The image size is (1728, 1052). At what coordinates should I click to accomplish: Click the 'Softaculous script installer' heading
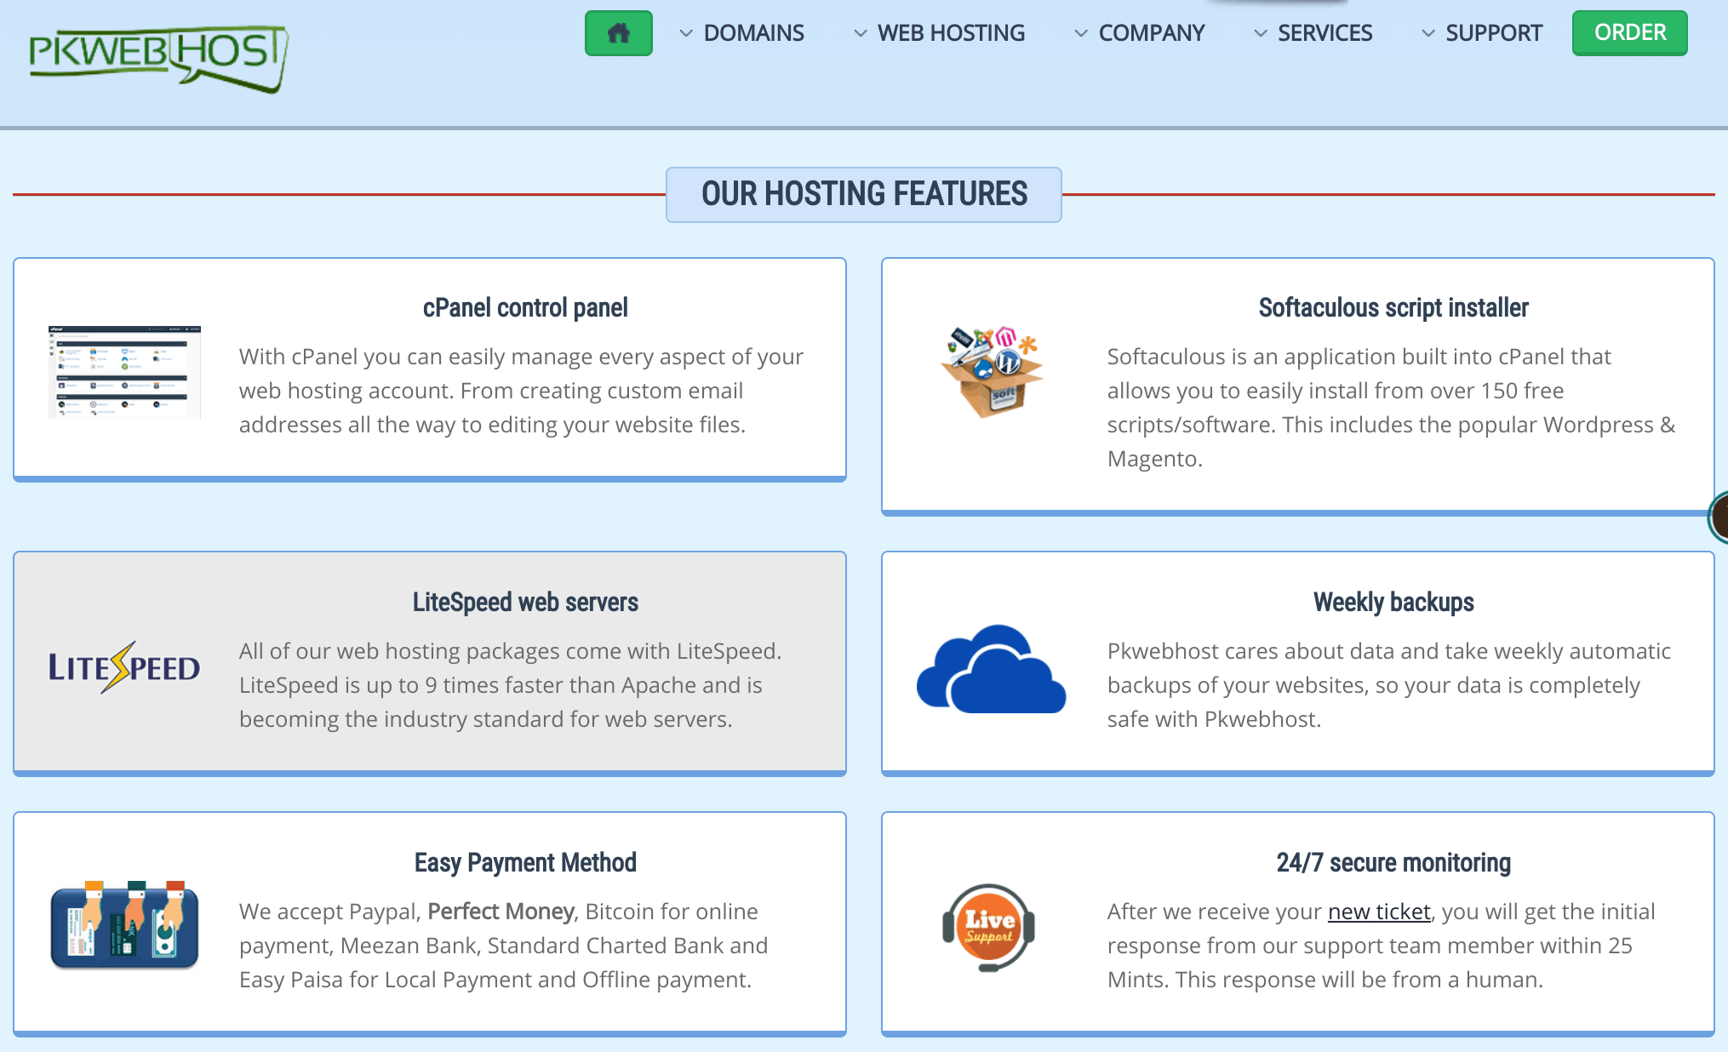tap(1393, 307)
